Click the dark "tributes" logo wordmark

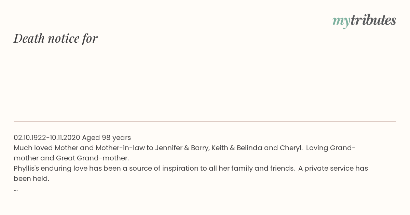click(x=373, y=20)
